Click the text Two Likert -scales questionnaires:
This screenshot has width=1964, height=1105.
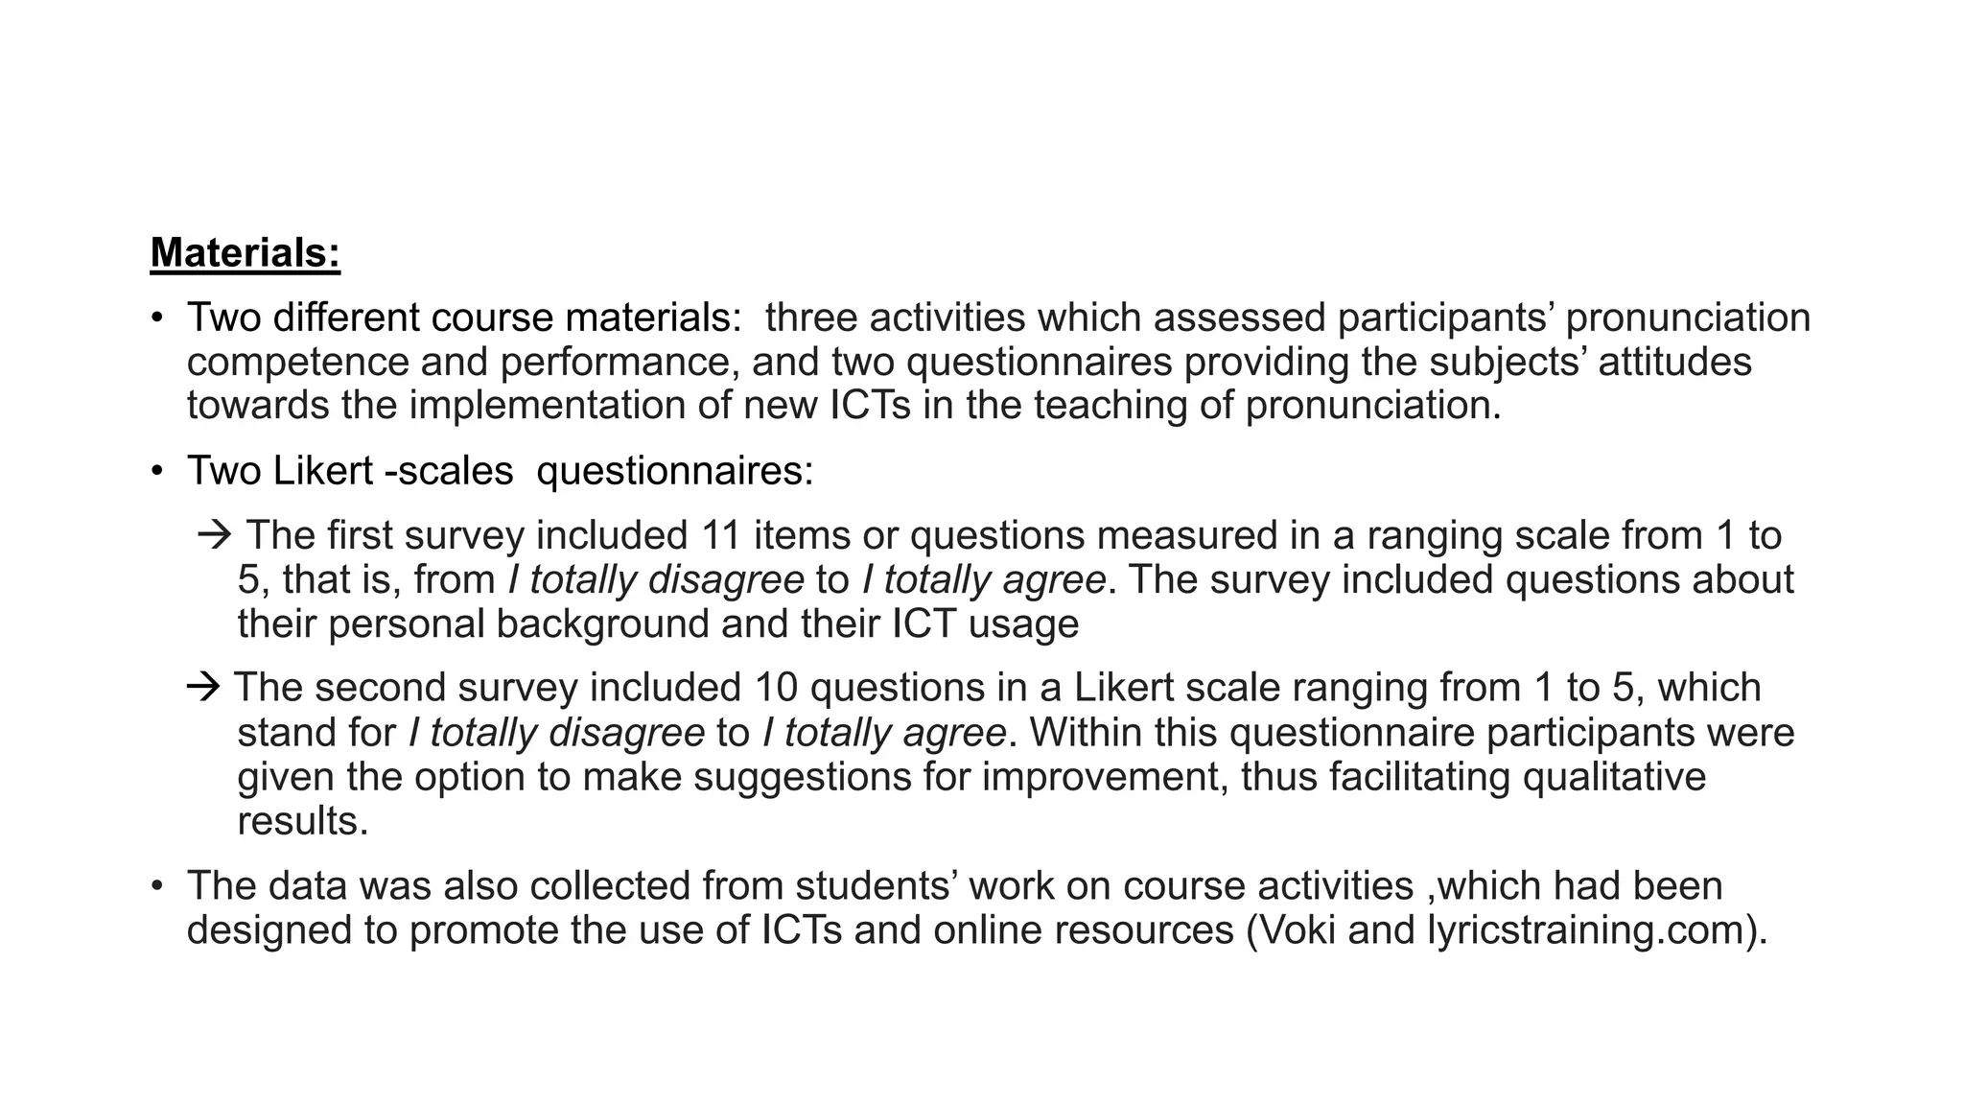501,472
